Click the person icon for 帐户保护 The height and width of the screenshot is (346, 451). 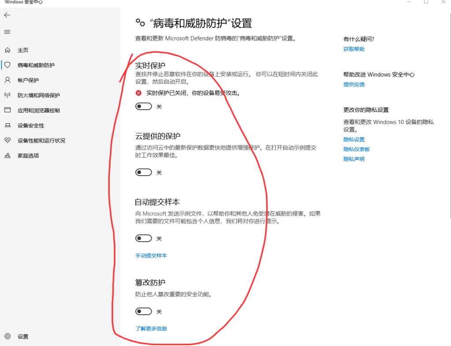7,80
